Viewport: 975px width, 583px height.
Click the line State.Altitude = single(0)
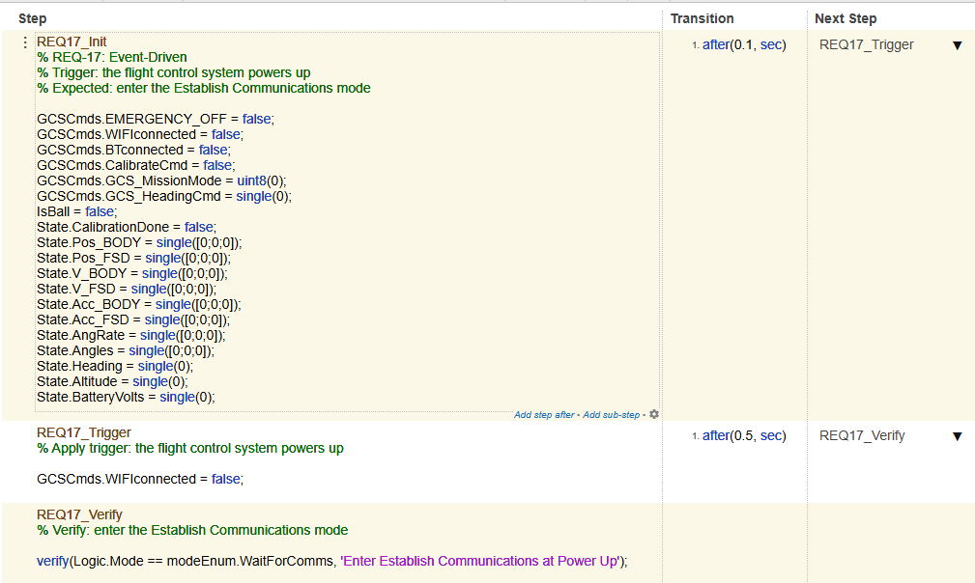[112, 382]
